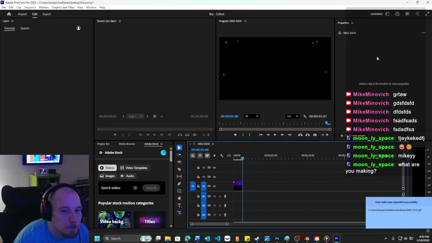
Task: Open timeline 0001-0250 panel menu
Action: click(213, 144)
